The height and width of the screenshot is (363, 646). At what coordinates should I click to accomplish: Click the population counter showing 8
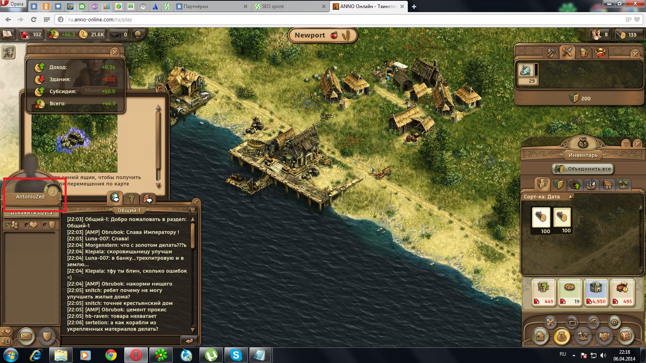600,35
